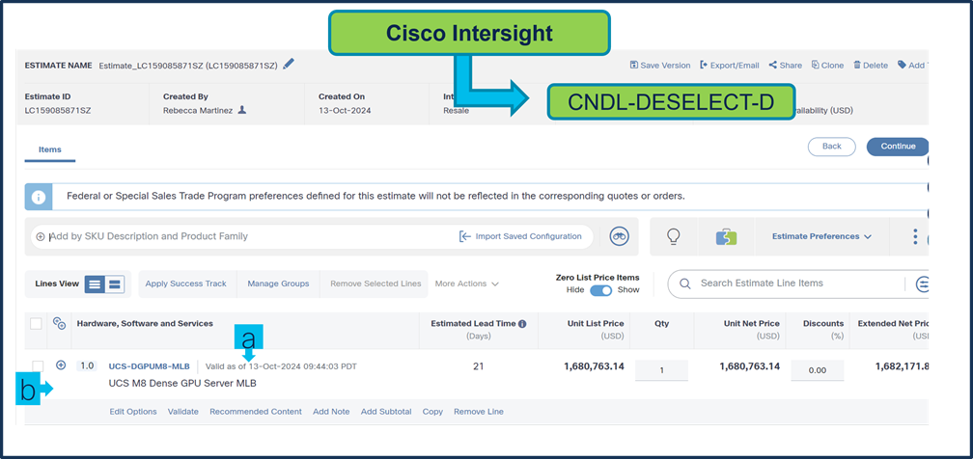Screen dimensions: 973x459
Task: Click Unit List Price 1,680,763.14 value
Action: [594, 366]
